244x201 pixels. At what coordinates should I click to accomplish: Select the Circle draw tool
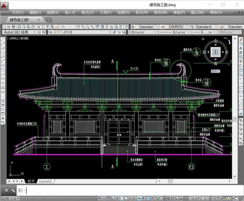(x=3, y=65)
